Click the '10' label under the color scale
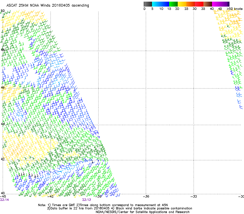The image size is (244, 214). pos(161,9)
